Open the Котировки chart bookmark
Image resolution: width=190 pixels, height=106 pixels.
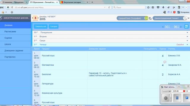point(183,12)
